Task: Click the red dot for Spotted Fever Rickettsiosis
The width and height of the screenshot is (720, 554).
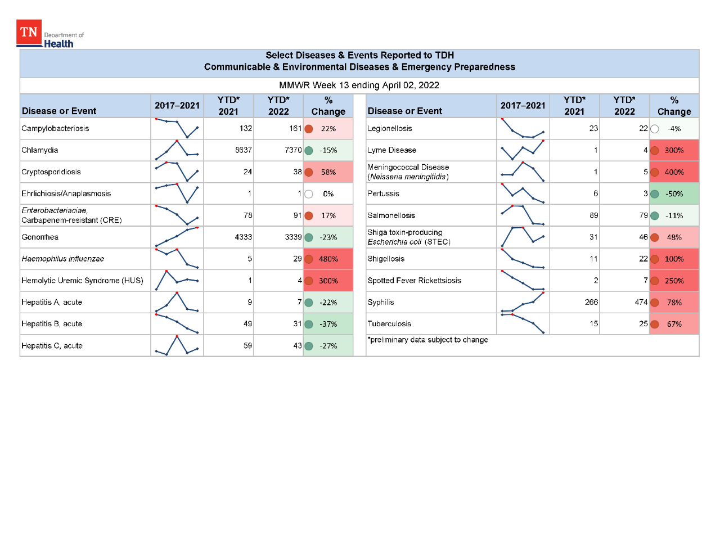Action: pyautogui.click(x=655, y=281)
